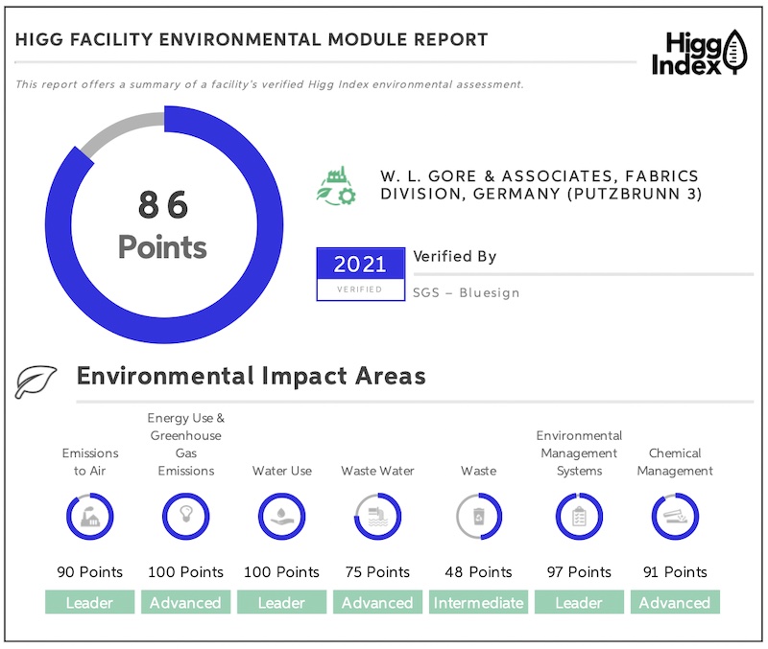
Task: Select the '2021' year in the verification badge
Action: click(361, 264)
